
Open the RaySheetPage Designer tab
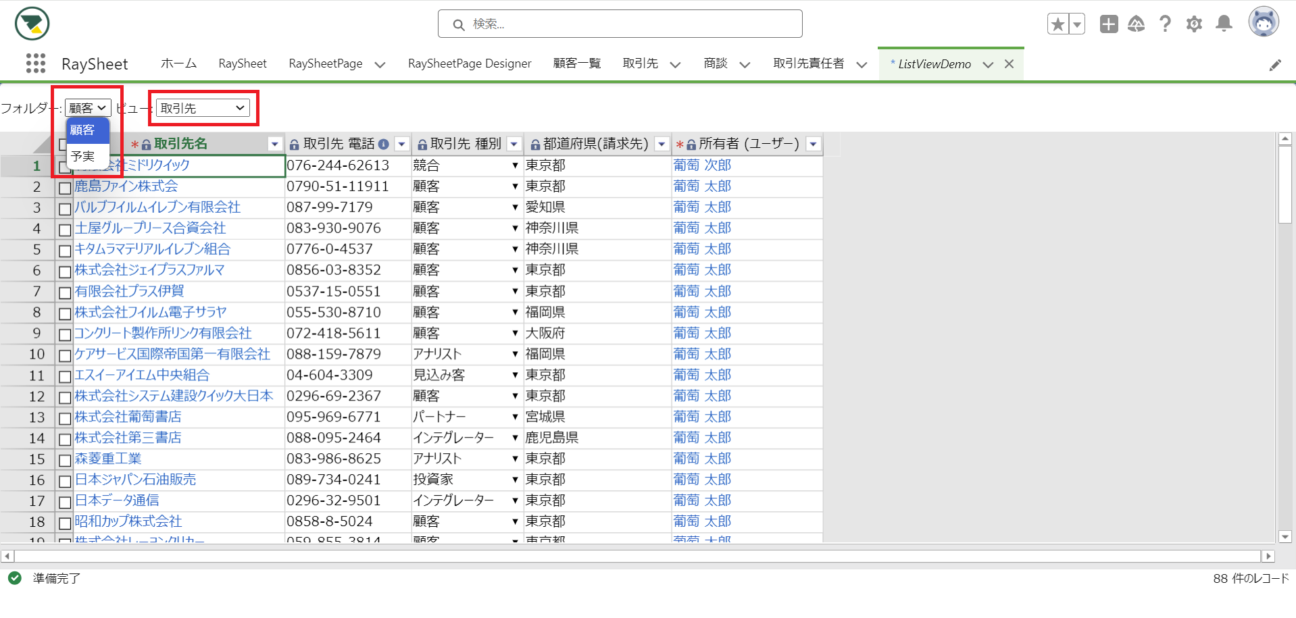pos(470,63)
